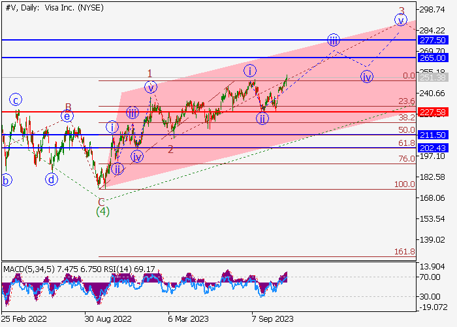Click the 13.904 indicator scale value

click(x=432, y=267)
